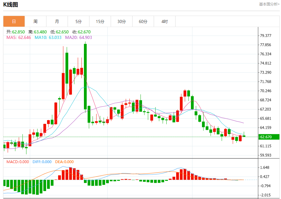Click the 68.724 price axis label
Screen dimensions: 281x199
(x=266, y=100)
